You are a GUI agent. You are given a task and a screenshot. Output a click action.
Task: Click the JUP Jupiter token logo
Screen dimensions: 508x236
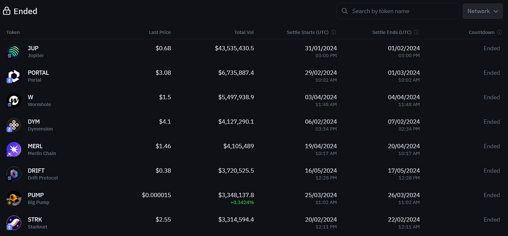tap(14, 52)
